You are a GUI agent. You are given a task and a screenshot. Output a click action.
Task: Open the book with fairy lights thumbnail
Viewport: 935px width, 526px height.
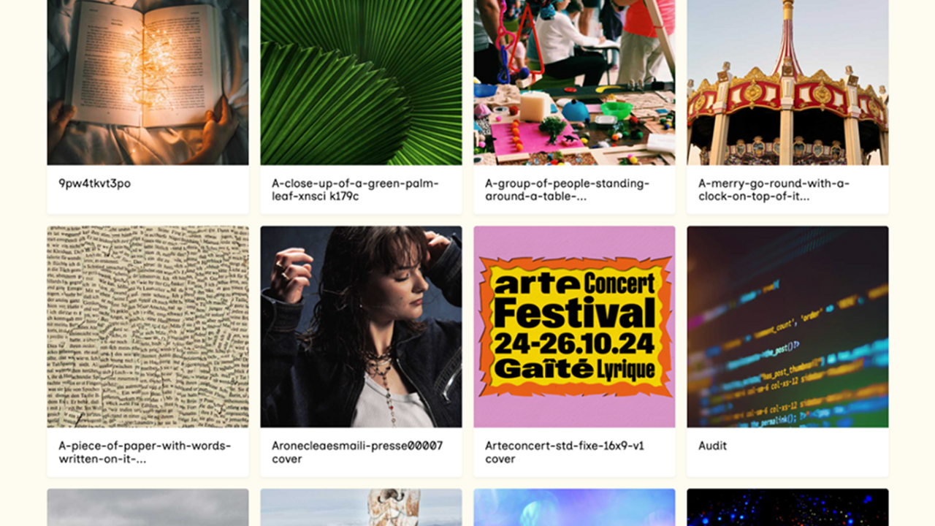tap(148, 82)
